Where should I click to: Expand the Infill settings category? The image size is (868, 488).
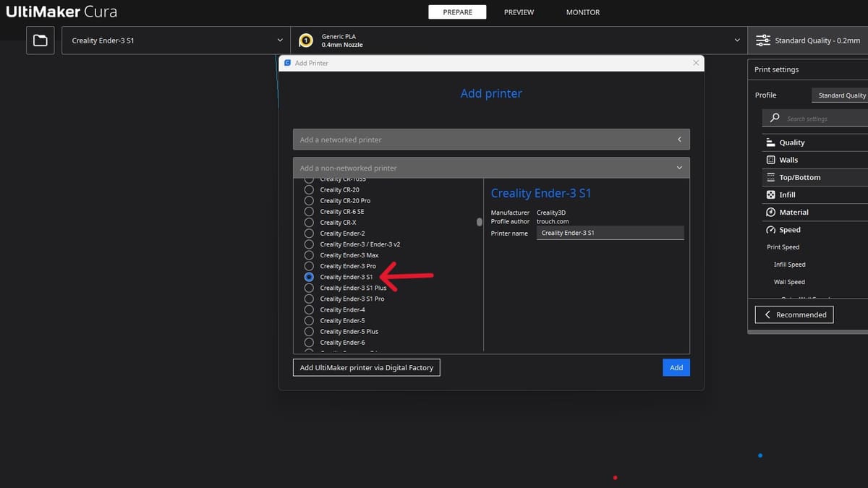[814, 194]
